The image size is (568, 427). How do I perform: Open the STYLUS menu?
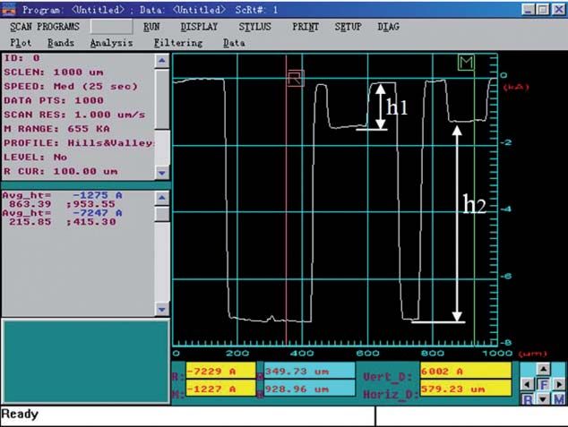(254, 27)
